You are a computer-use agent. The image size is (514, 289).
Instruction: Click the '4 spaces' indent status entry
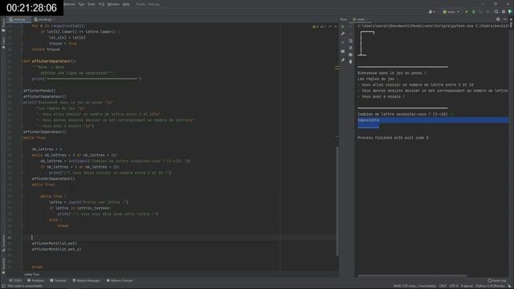pos(467,286)
